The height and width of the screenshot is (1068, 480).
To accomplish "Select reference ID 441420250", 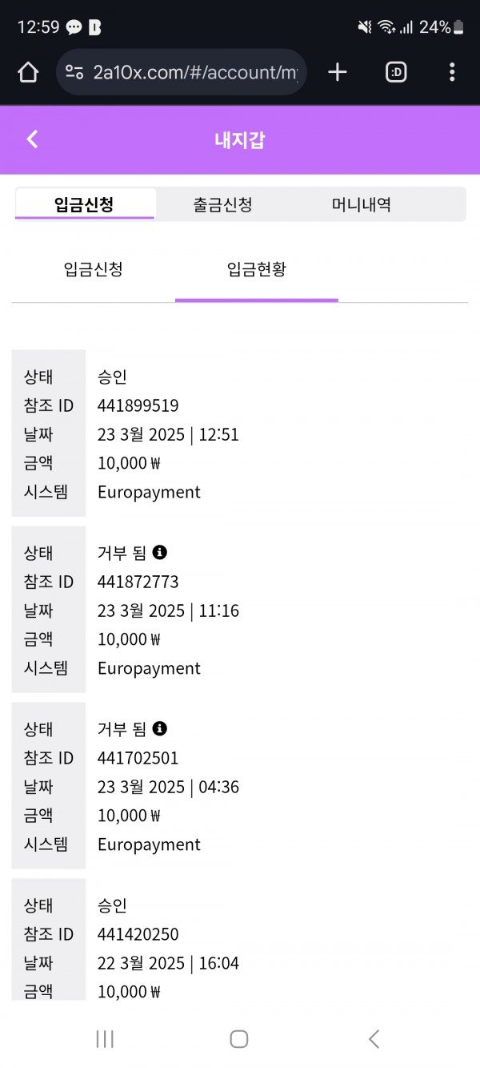I will [138, 934].
